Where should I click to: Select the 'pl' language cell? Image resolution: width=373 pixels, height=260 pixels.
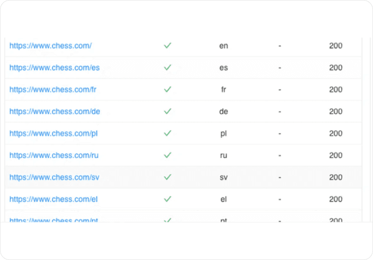224,134
